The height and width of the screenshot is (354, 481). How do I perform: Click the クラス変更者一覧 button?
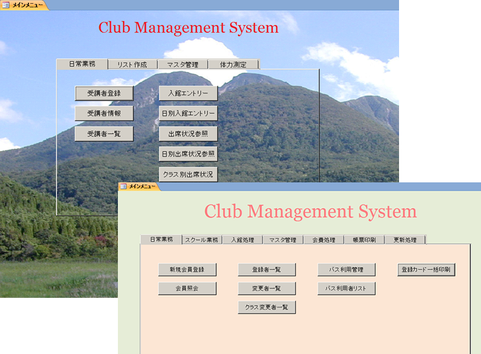coord(267,307)
